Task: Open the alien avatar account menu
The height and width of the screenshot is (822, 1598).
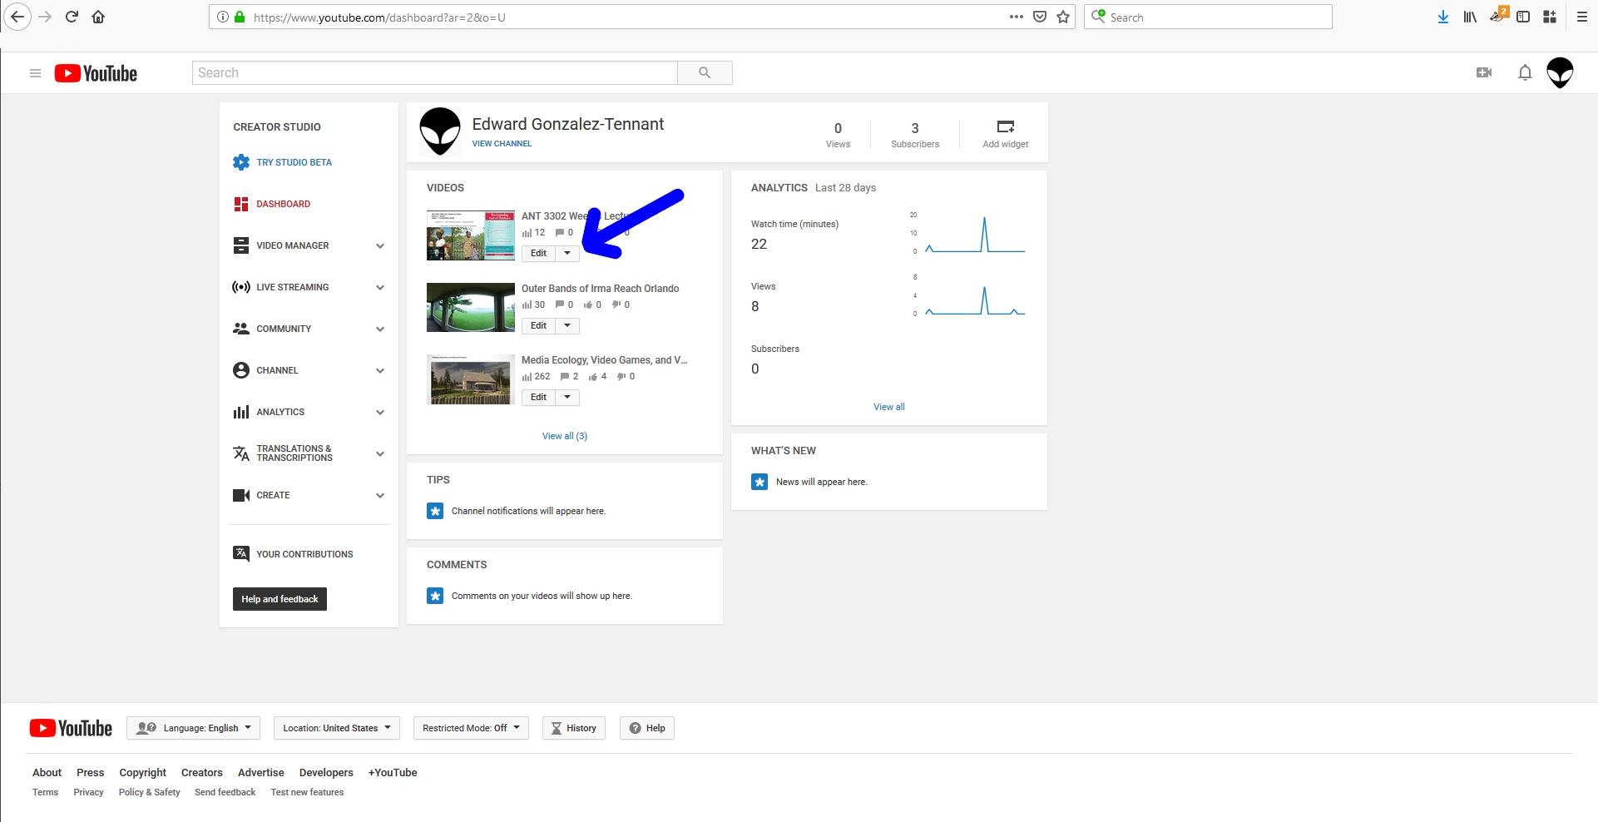Action: pos(1559,73)
